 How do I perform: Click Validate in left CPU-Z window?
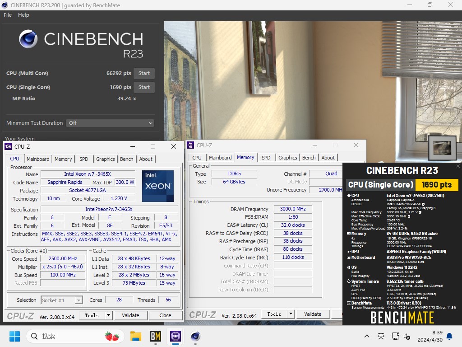130,315
